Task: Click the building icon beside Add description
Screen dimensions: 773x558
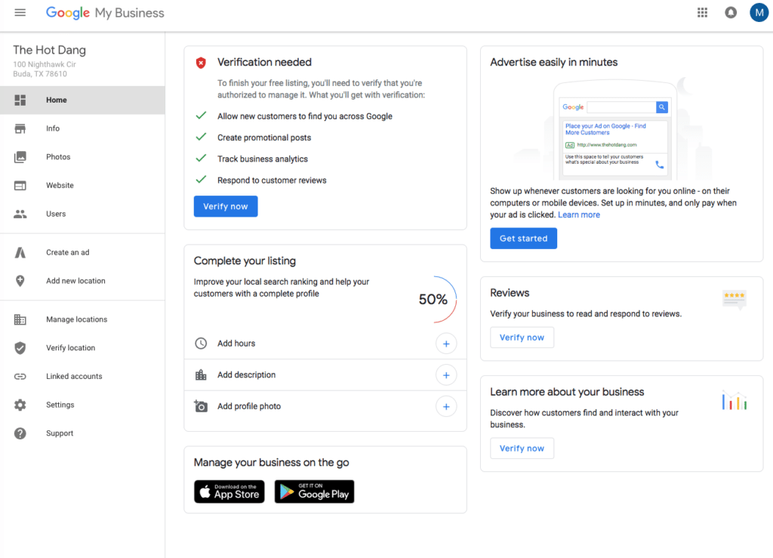Action: pos(201,375)
